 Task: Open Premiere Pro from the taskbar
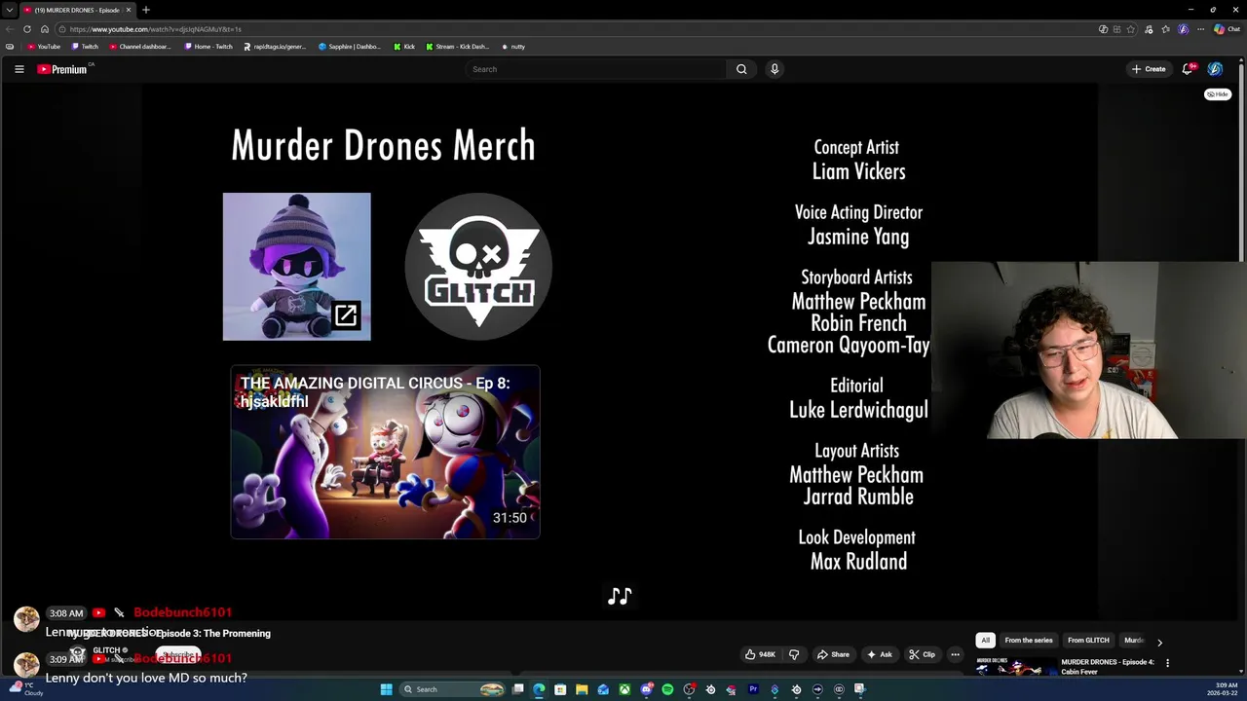[x=753, y=689]
